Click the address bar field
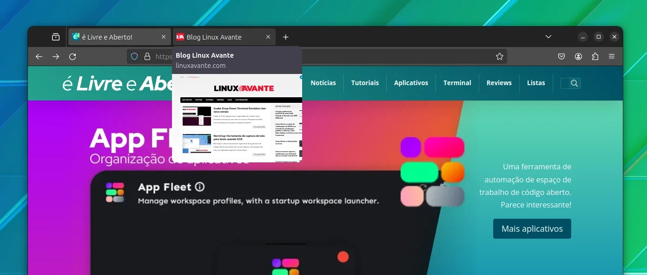 tap(317, 56)
